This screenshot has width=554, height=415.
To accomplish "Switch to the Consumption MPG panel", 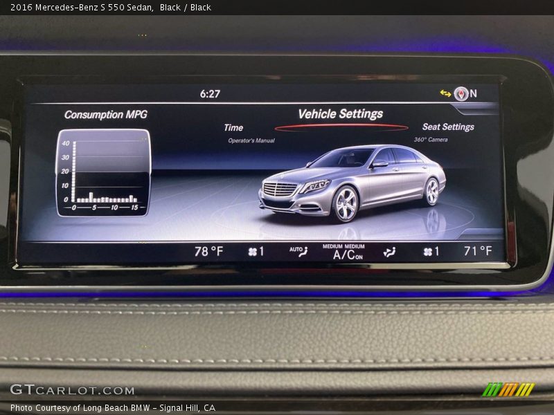I will pyautogui.click(x=107, y=116).
